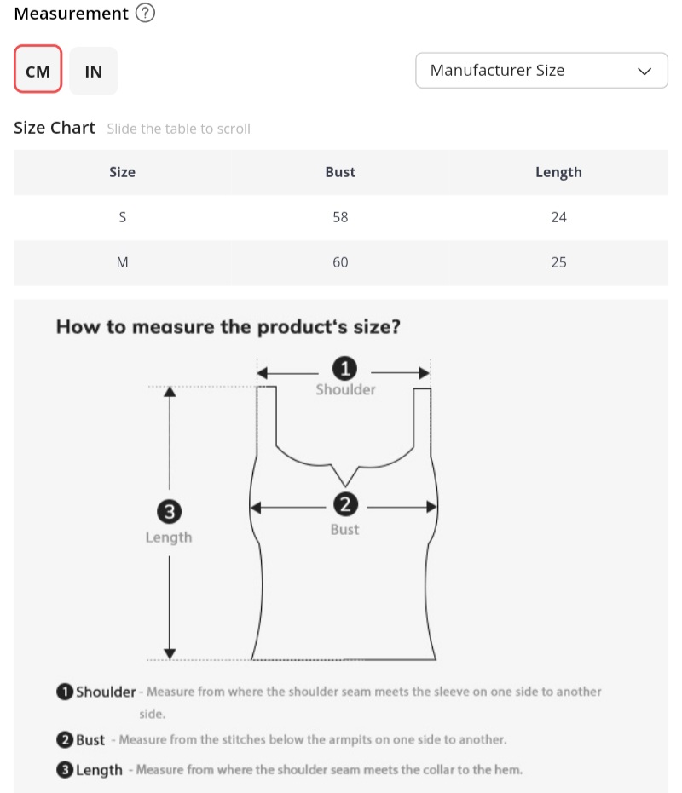The height and width of the screenshot is (793, 682).
Task: Click the number 2 Bust marker in diagram
Action: coord(344,504)
